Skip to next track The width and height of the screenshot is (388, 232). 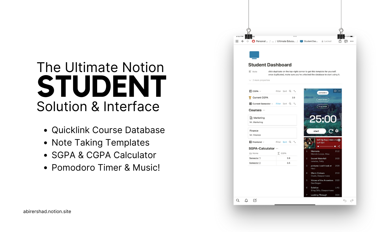335,146
